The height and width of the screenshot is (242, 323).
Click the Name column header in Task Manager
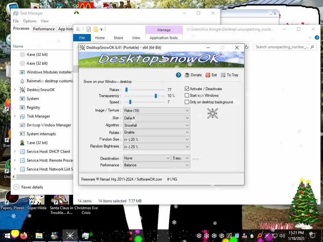tap(18, 46)
